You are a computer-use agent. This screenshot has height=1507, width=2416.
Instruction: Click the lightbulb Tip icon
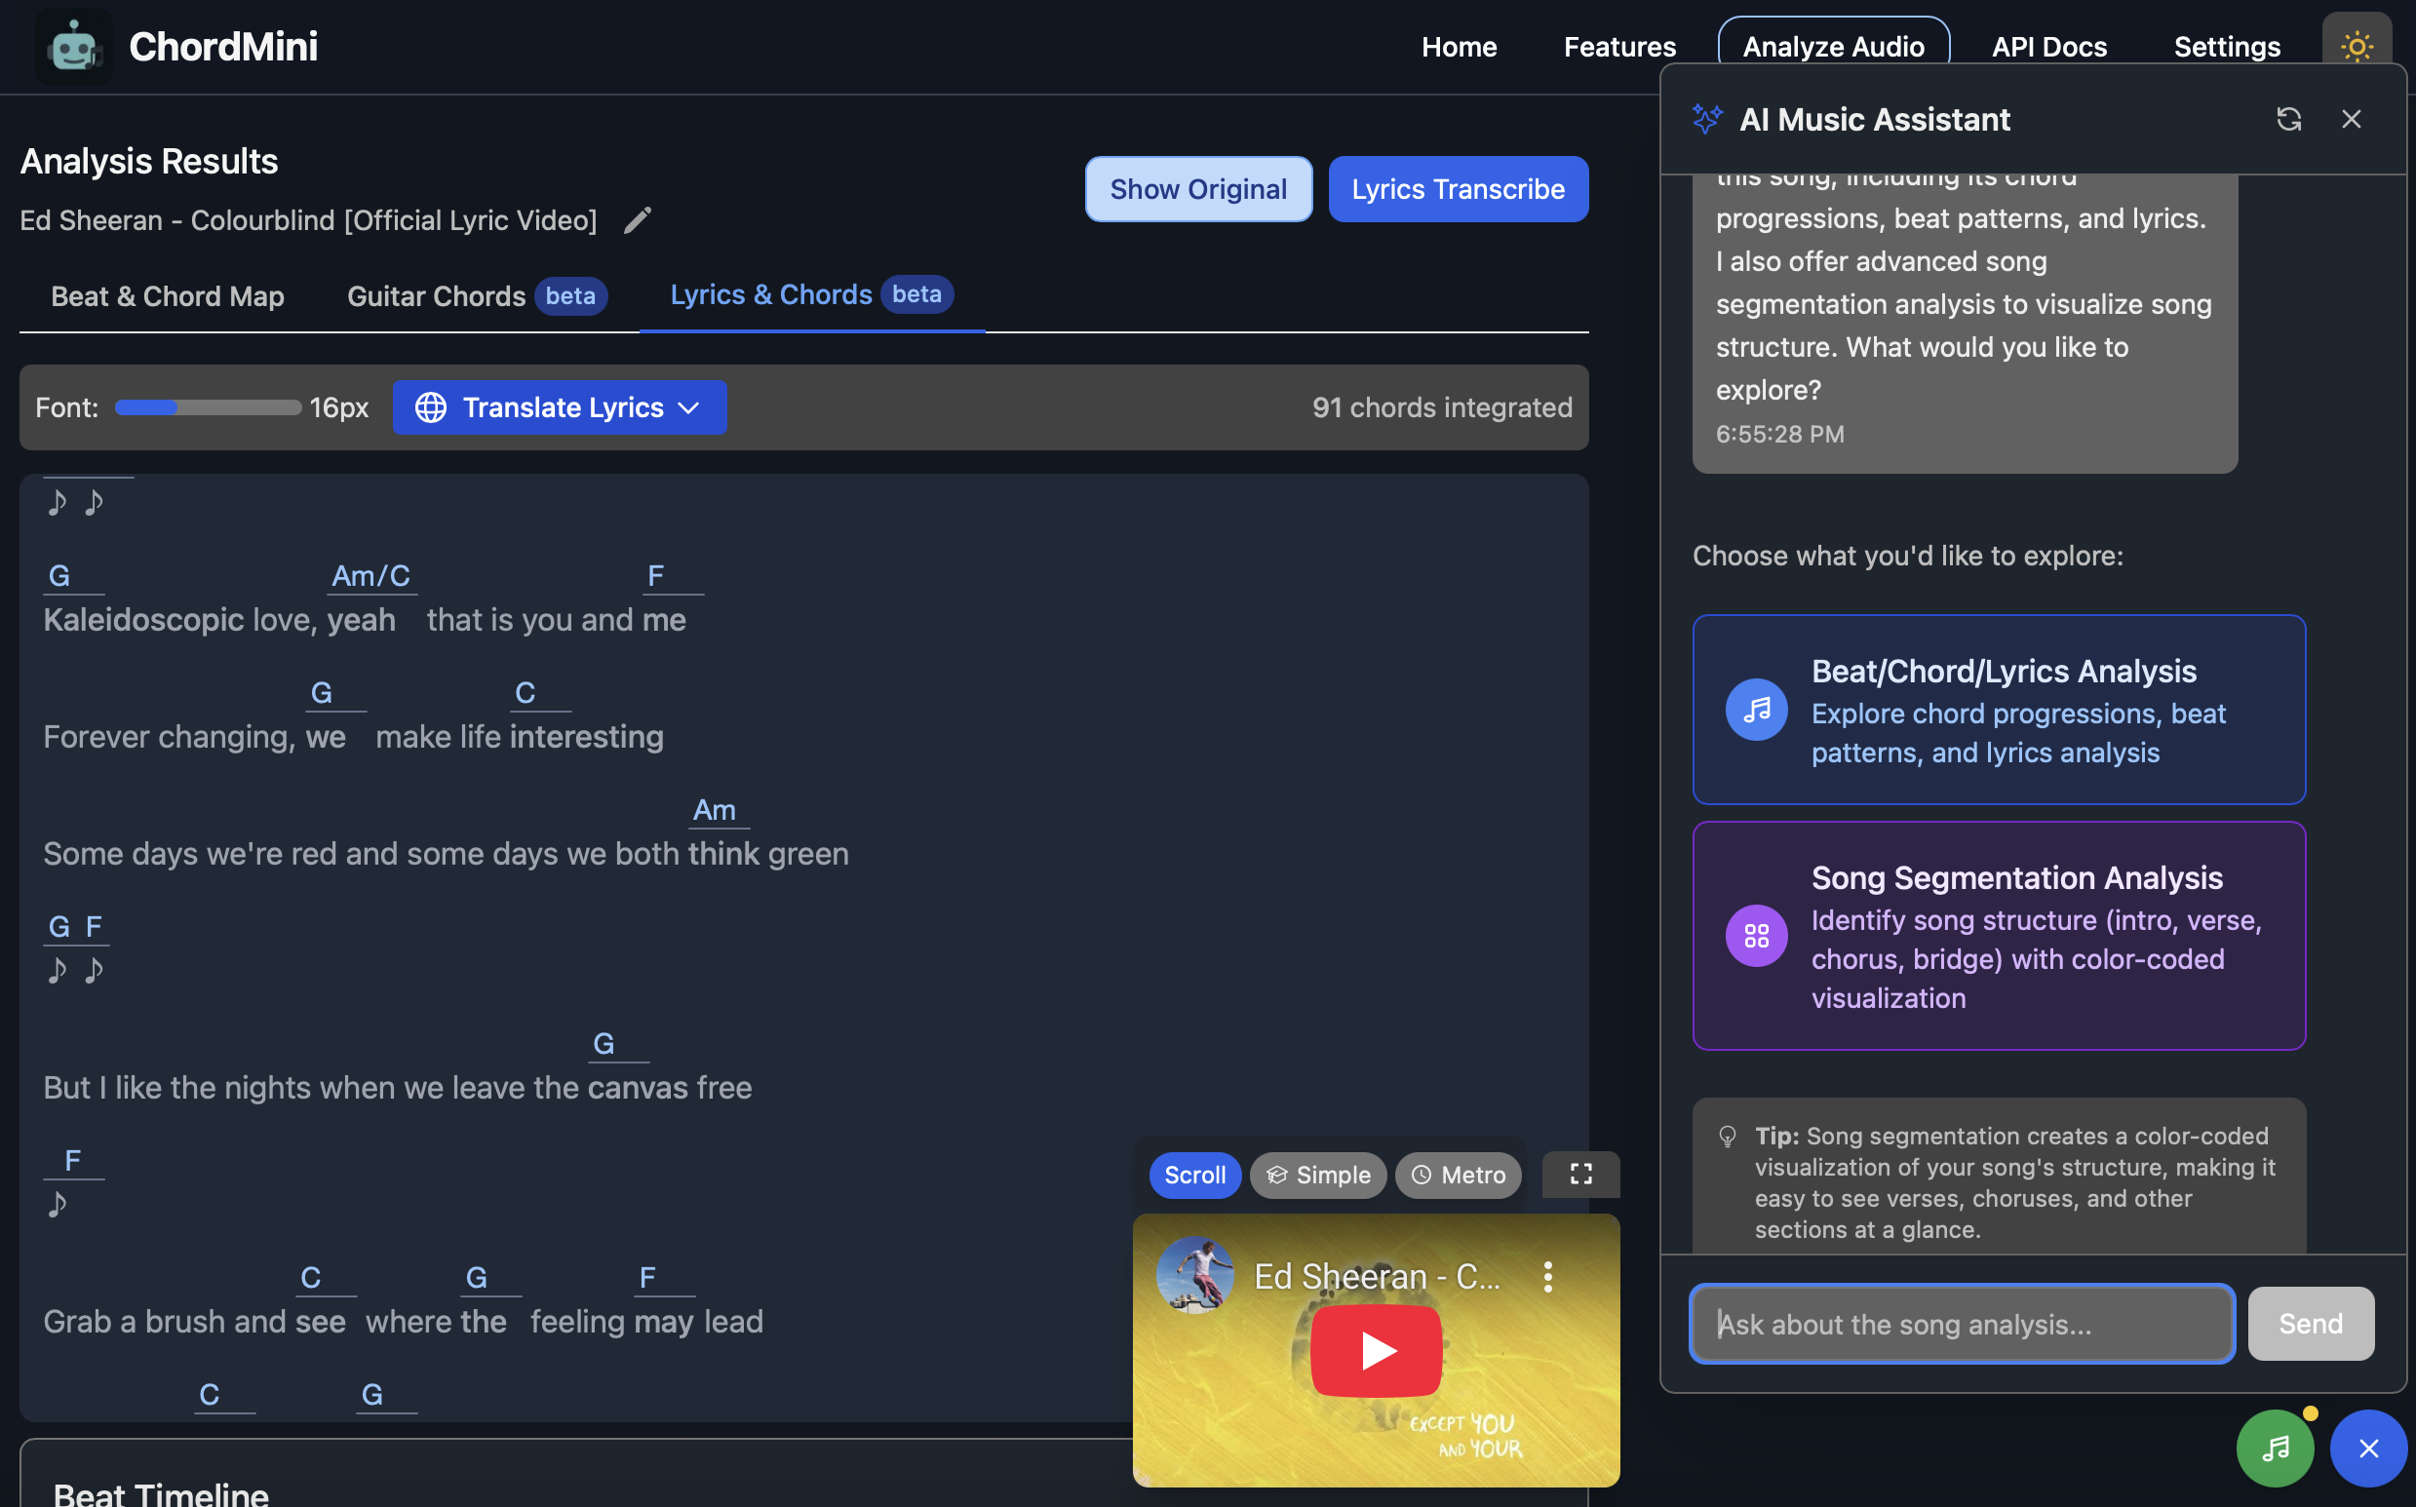point(1728,1137)
